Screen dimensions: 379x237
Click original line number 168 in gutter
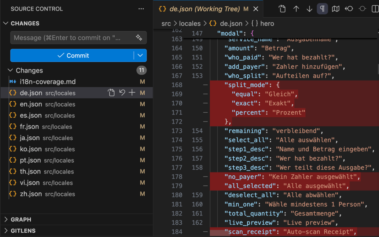tap(177, 85)
